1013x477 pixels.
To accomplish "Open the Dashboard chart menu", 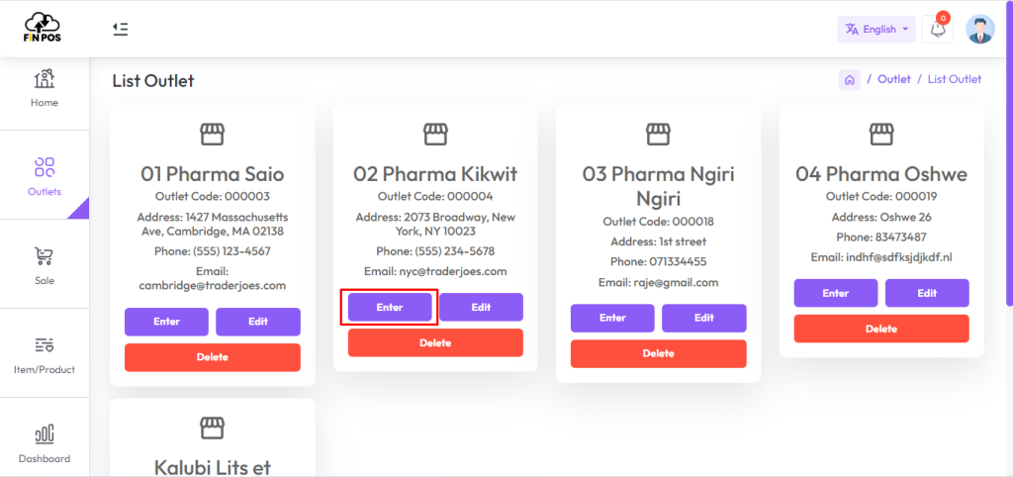I will [x=45, y=443].
